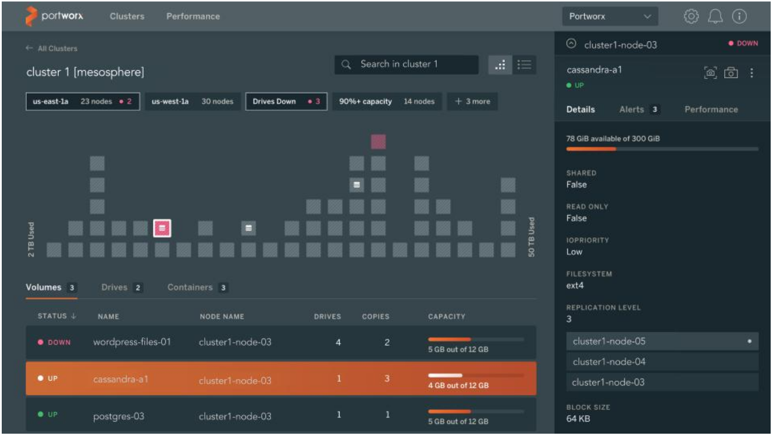This screenshot has width=773, height=436.
Task: Go back to All Clusters
Action: pyautogui.click(x=52, y=49)
